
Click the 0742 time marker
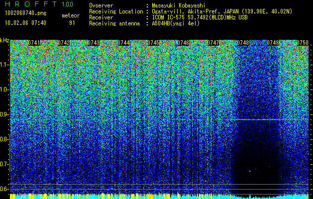(x=64, y=43)
